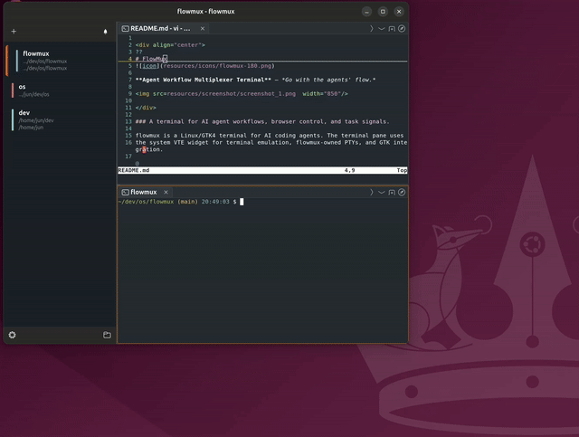Click the '4,9' cursor position in status bar
Image resolution: width=579 pixels, height=437 pixels.
pos(350,170)
